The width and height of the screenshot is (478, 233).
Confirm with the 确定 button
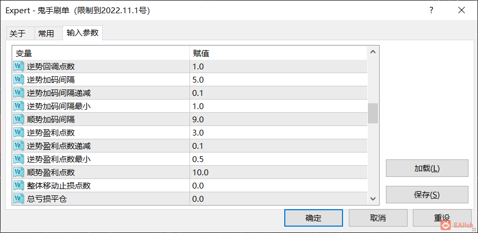point(313,218)
